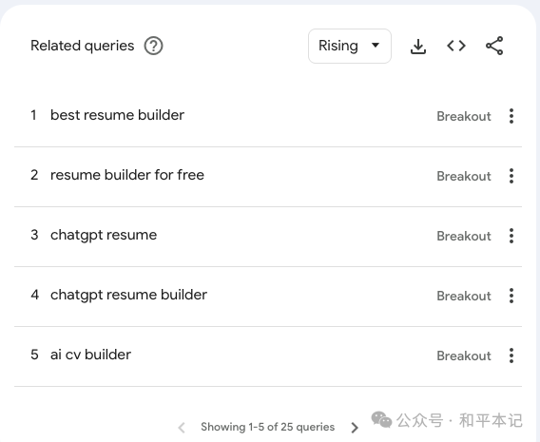
Task: Open the chatgpt resume query
Action: point(104,235)
